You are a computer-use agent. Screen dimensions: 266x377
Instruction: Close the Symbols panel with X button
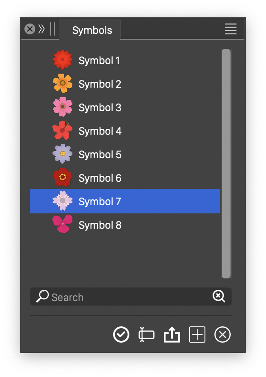tap(30, 29)
